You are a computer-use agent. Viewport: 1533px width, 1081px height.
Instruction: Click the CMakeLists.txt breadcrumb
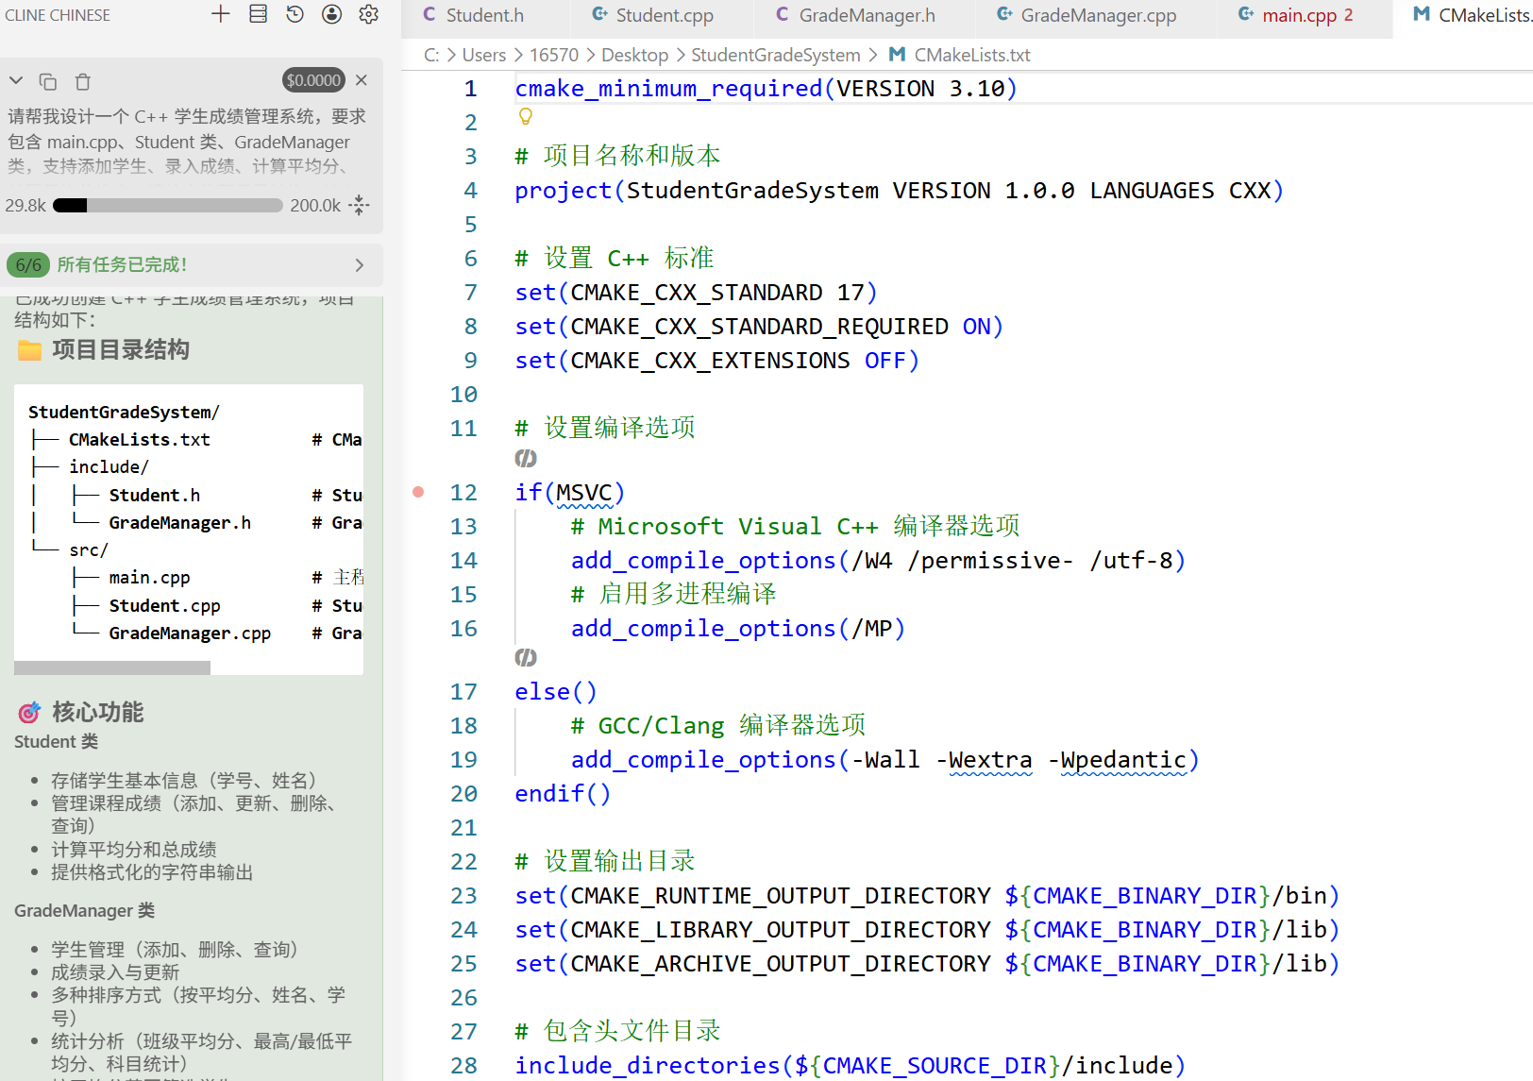[x=972, y=55]
